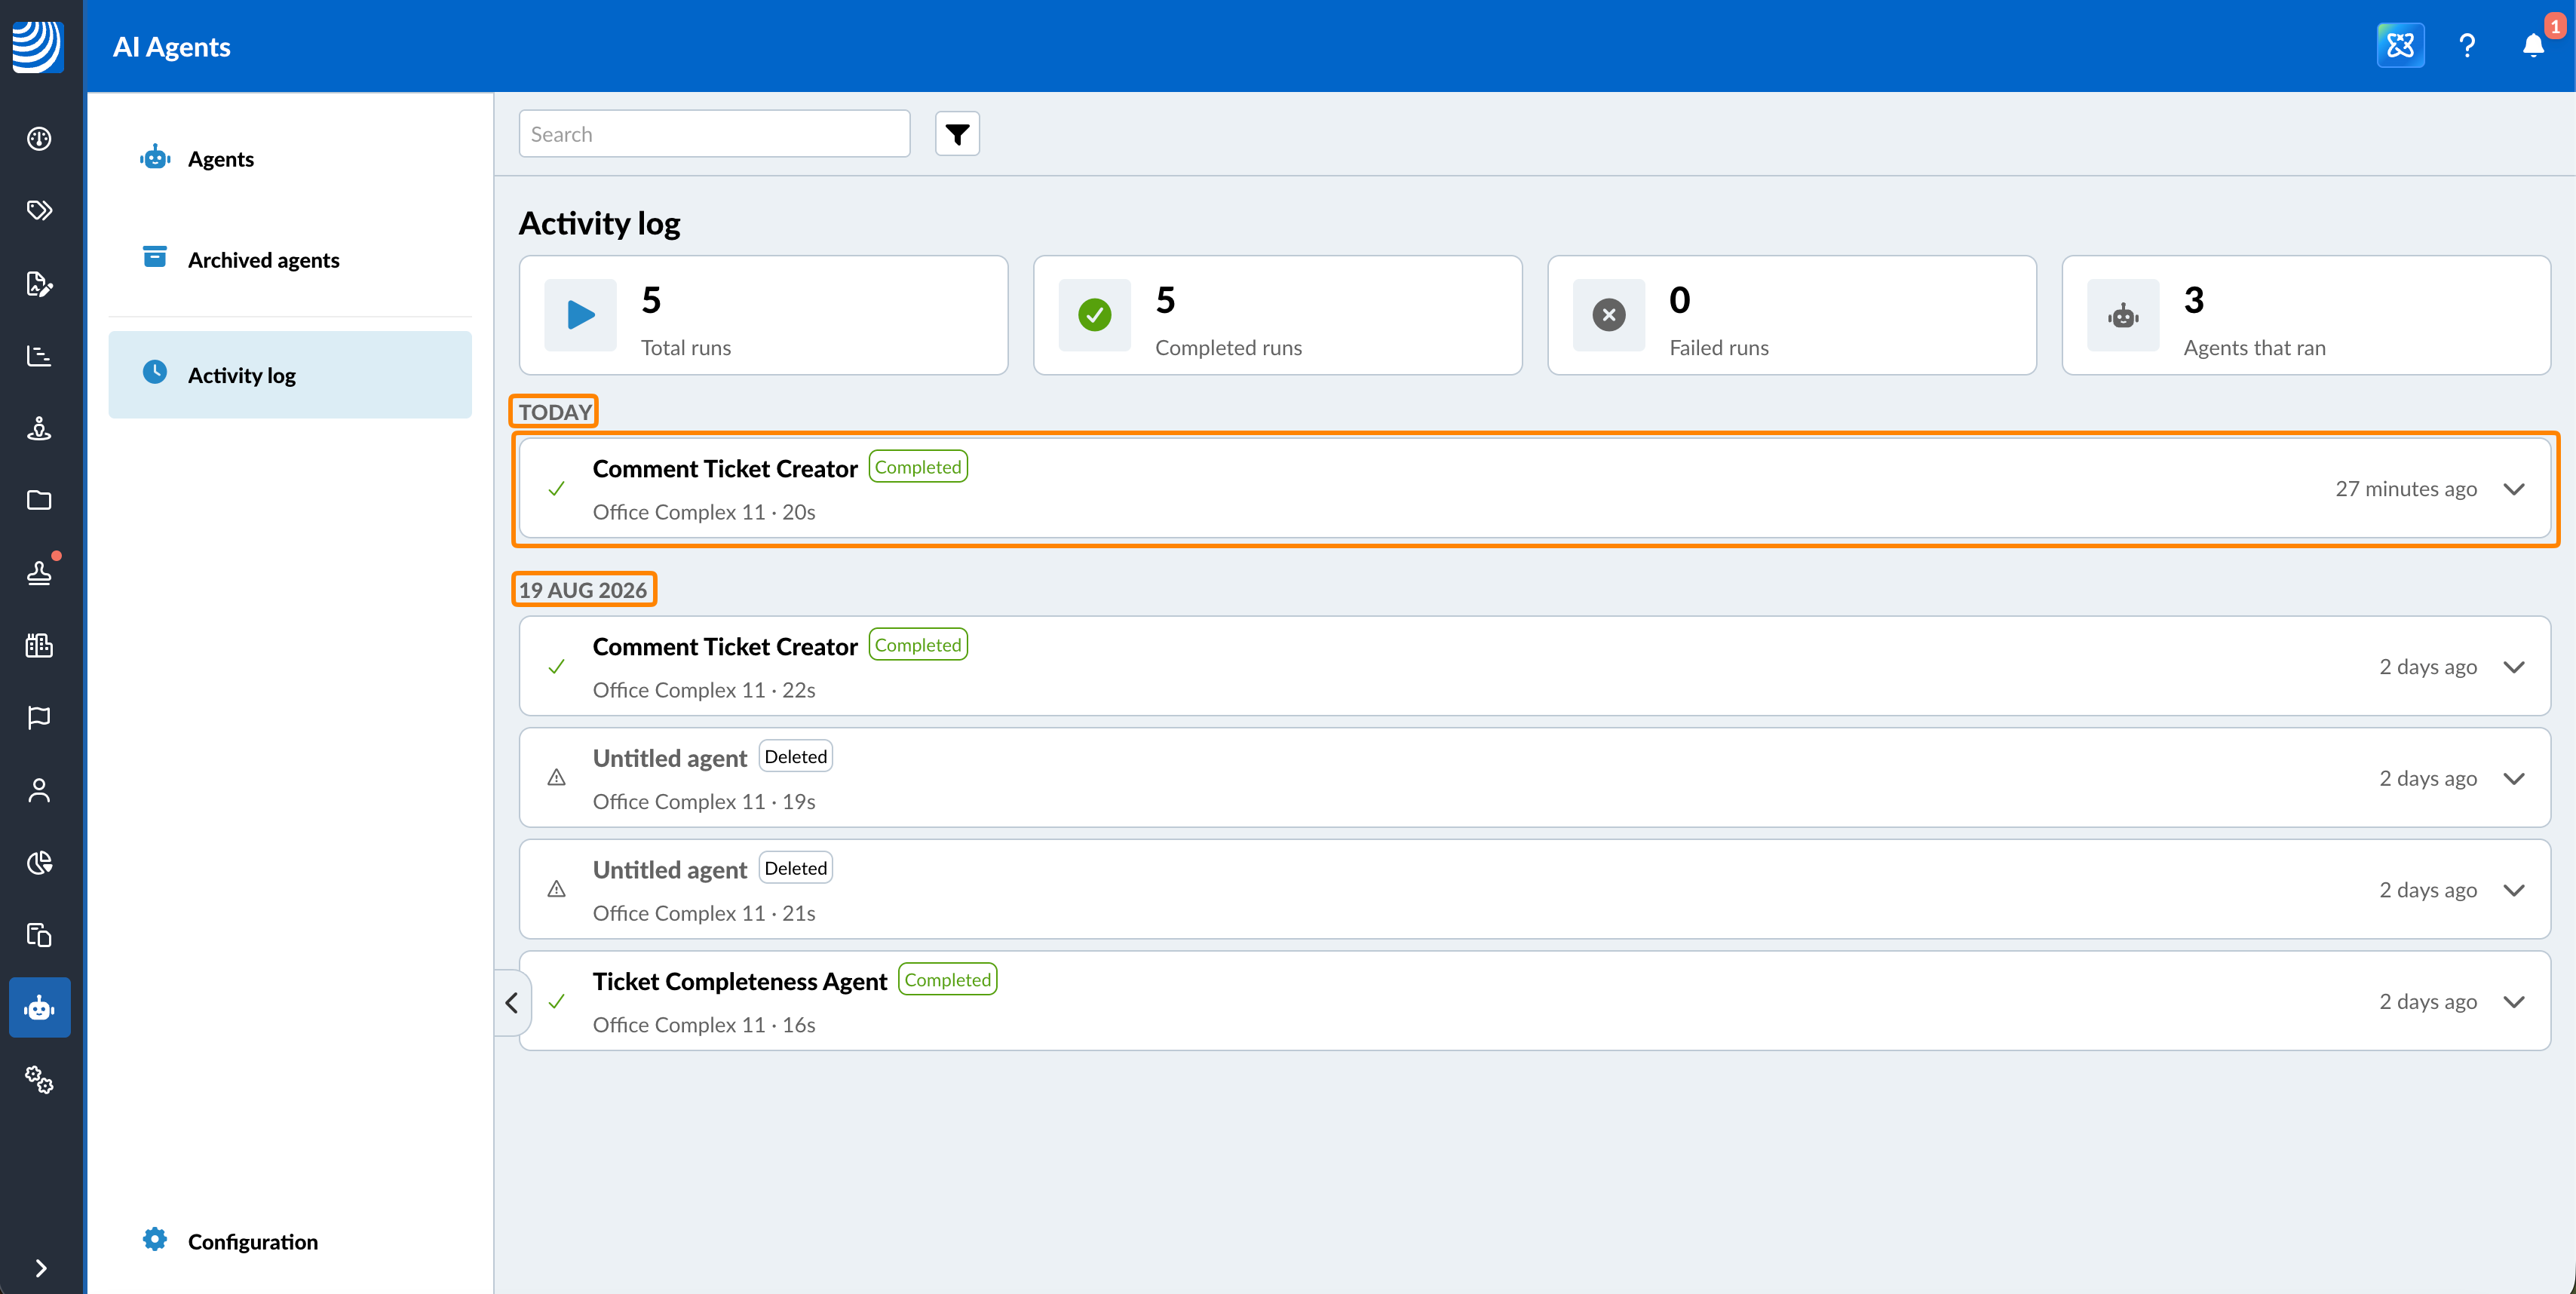2576x1294 pixels.
Task: Click the Deleted badge on the 19s run
Action: 795,757
